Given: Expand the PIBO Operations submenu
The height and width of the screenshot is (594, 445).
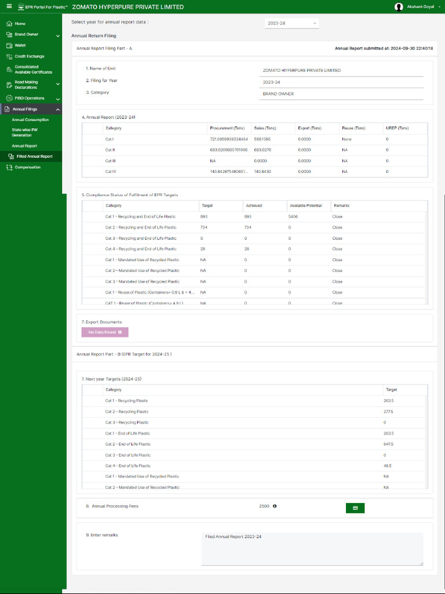Looking at the screenshot, I should click(x=57, y=99).
